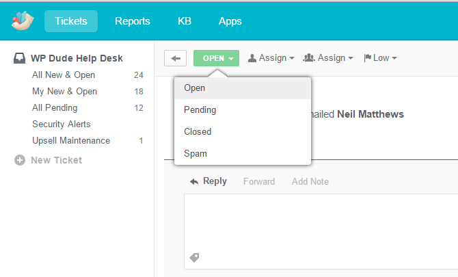Click the plus icon next to New Ticket
Viewport: 458px width, 277px height.
[x=20, y=160]
